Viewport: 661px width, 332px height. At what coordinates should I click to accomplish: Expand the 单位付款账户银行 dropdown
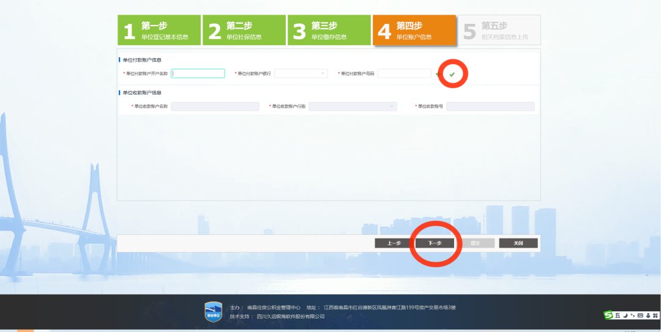click(301, 73)
